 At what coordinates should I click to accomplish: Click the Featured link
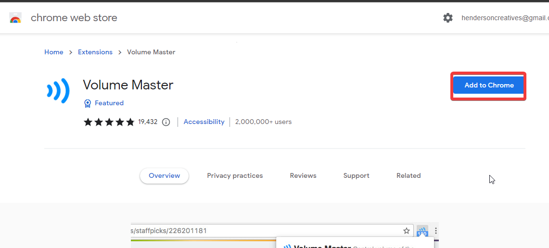tap(109, 103)
